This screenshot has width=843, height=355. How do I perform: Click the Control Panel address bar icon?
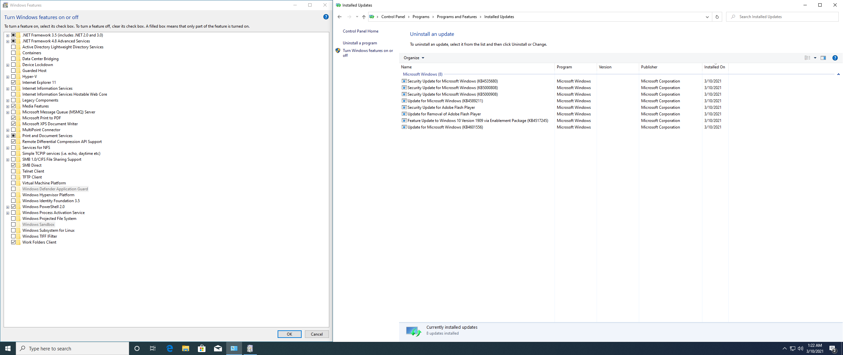(x=372, y=17)
